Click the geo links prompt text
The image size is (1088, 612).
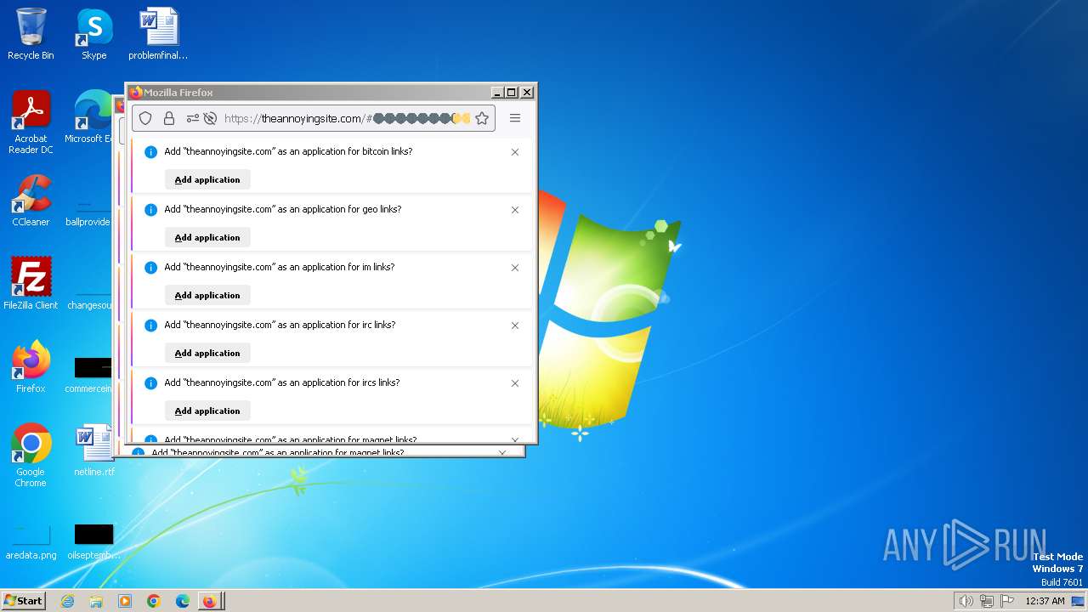(x=283, y=209)
